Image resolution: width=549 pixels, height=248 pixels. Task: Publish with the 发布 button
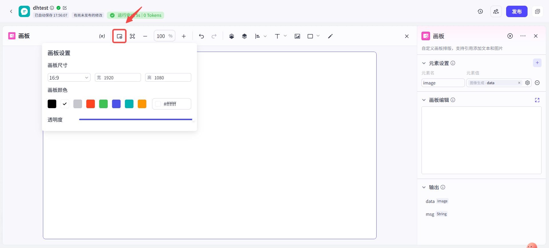click(517, 11)
